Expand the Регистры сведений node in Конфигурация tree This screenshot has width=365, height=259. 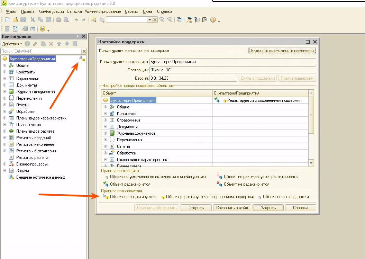click(x=4, y=138)
